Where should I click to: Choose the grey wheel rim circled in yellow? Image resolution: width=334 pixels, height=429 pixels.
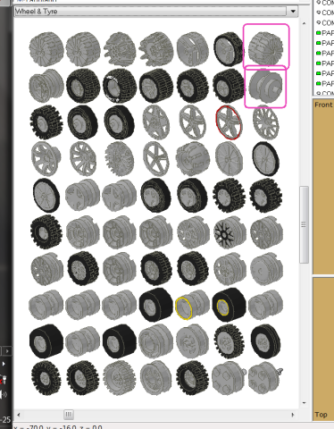point(192,306)
